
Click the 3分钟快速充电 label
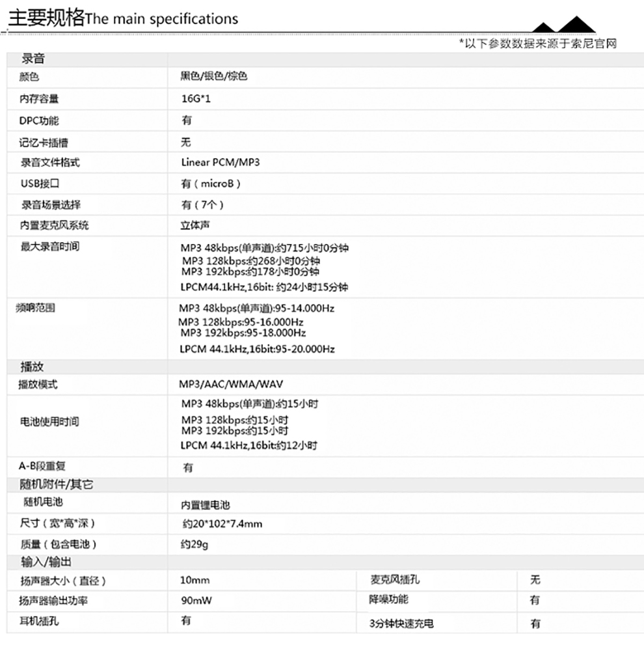[401, 624]
